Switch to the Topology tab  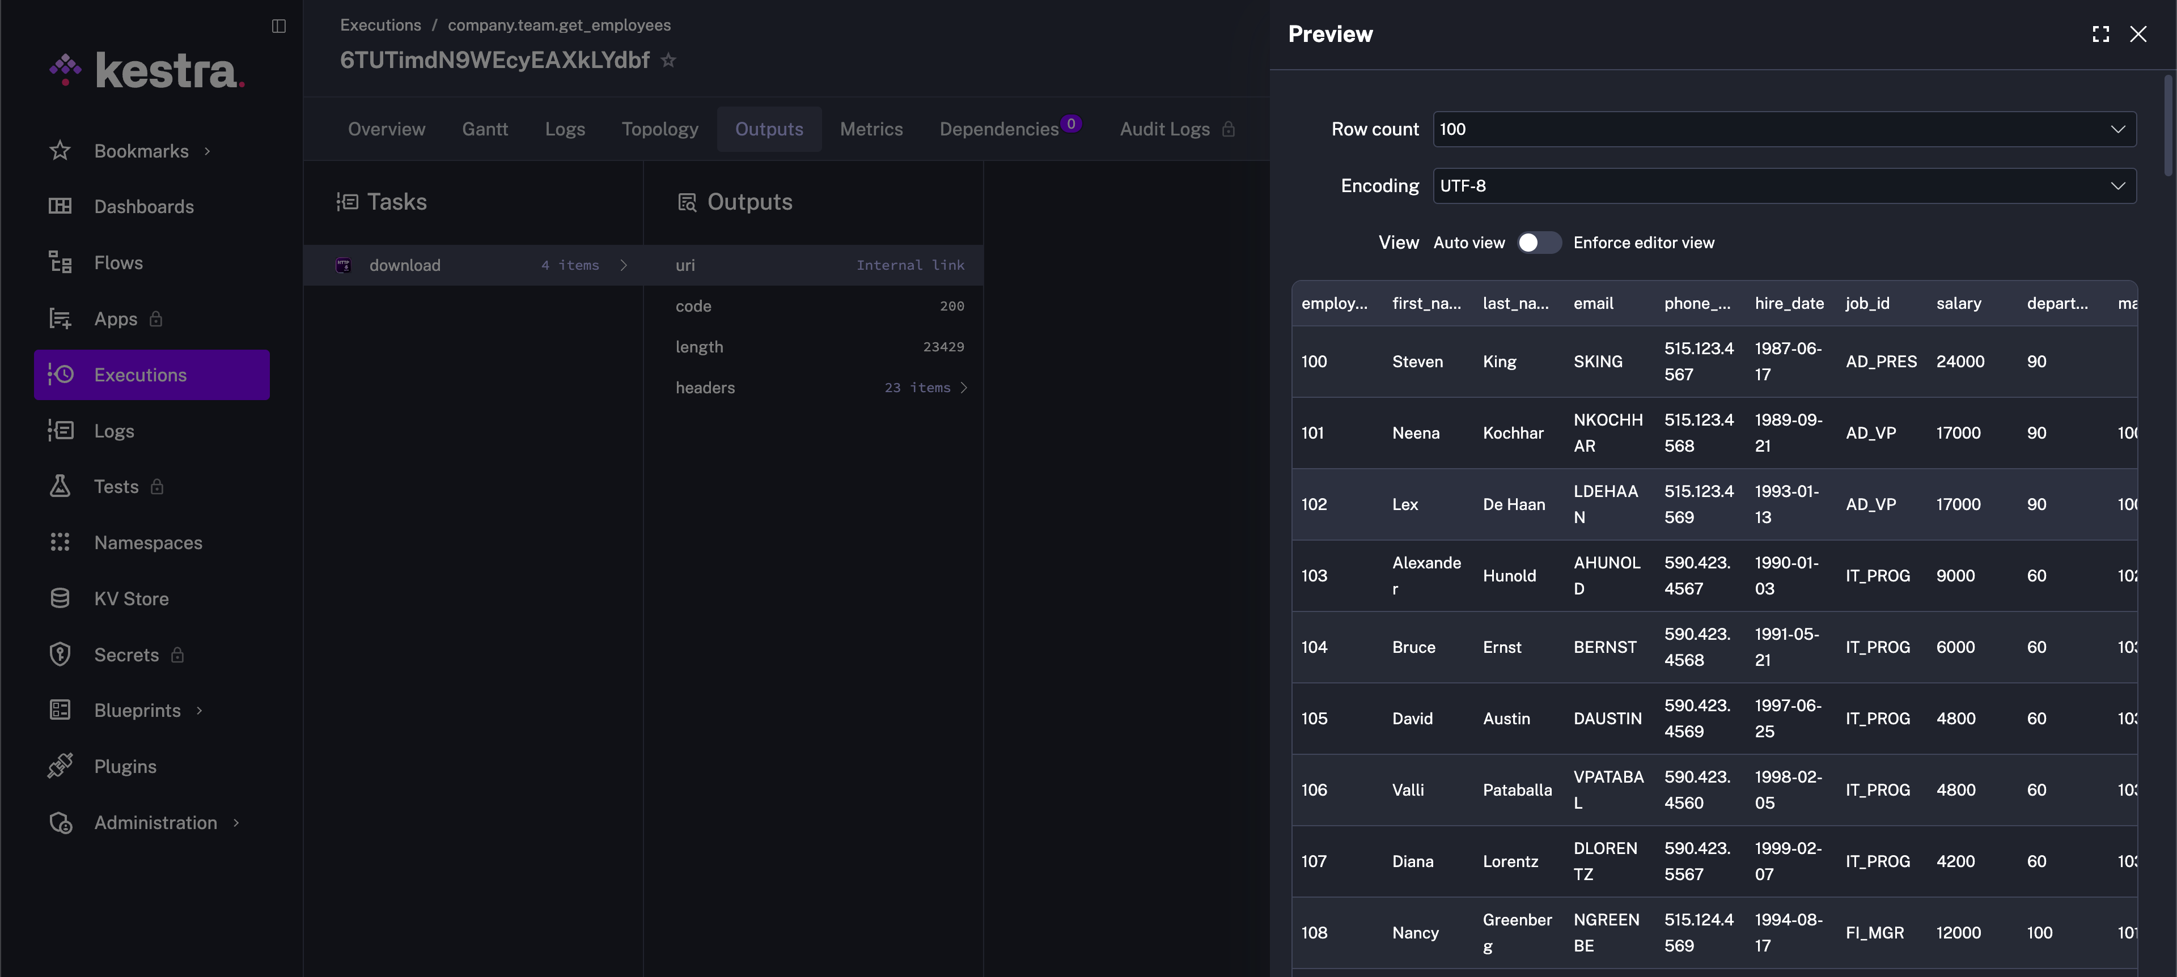(x=659, y=129)
